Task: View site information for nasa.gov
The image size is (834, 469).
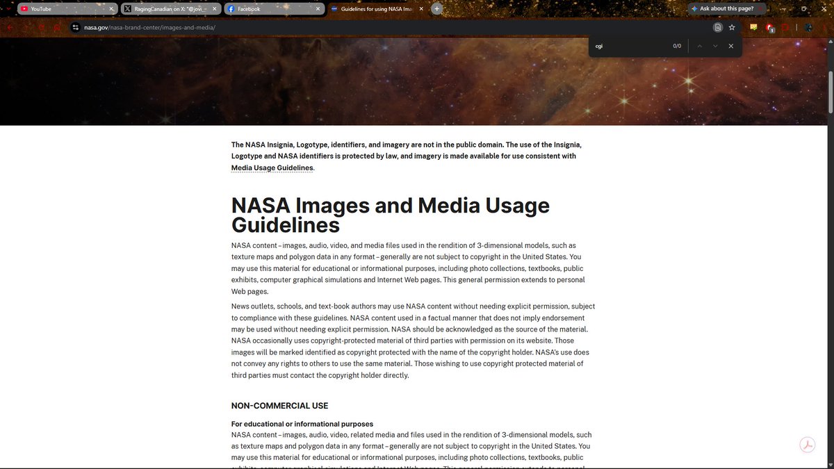Action: tap(76, 28)
